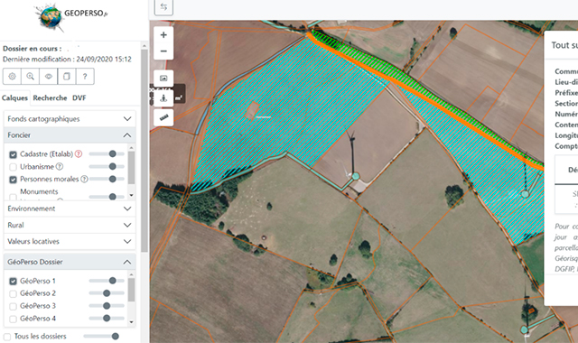Enable the Urbanisme layer checkbox
Image resolution: width=578 pixels, height=343 pixels.
13,167
